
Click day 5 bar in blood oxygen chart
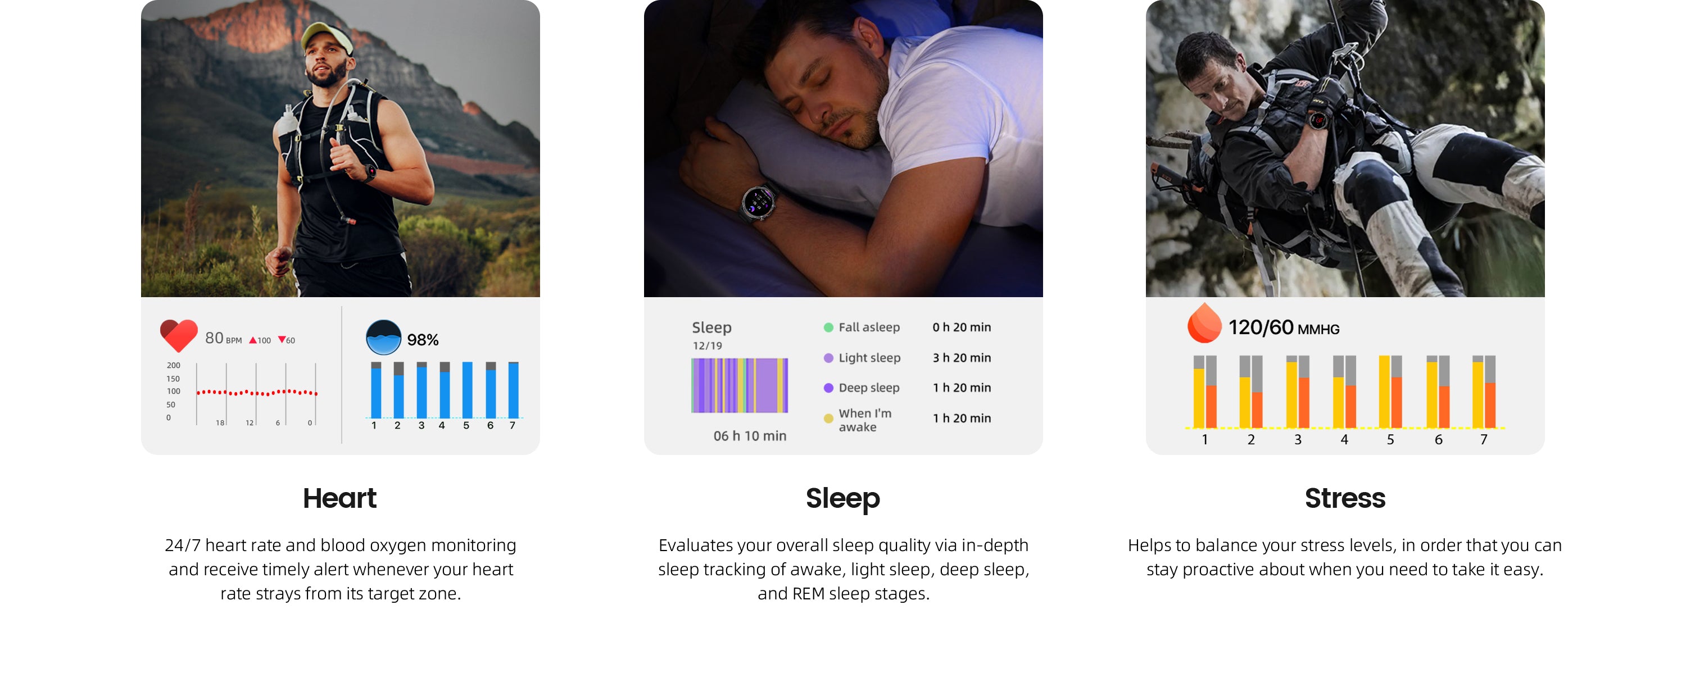pos(468,390)
